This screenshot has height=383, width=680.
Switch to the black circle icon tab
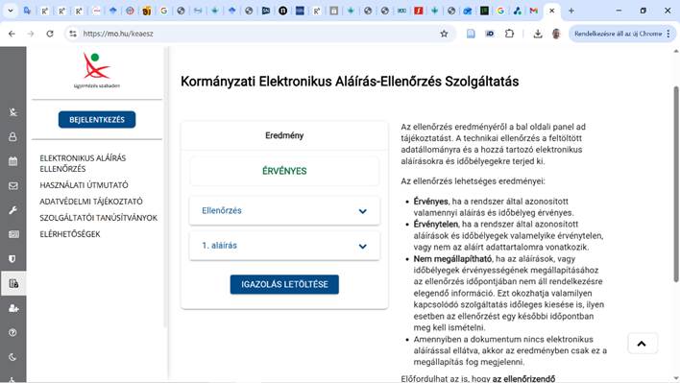tap(282, 11)
